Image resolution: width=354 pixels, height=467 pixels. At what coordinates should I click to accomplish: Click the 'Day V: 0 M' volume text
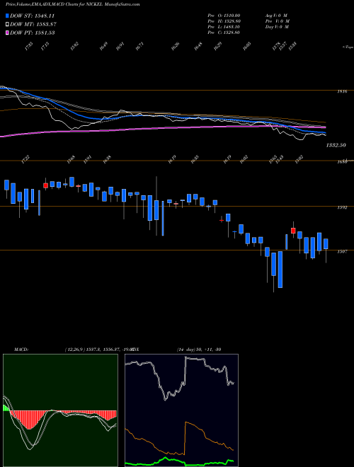coord(277,27)
